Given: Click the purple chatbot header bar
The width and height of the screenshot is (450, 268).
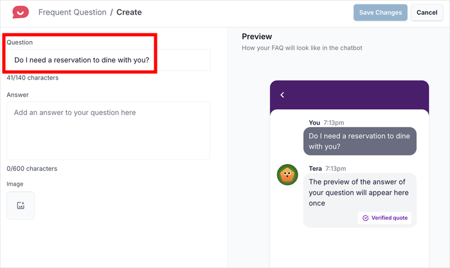Looking at the screenshot, I should [x=349, y=95].
